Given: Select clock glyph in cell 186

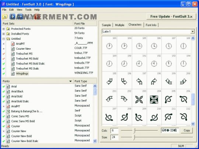Looking at the screenshot, I should point(154,46).
